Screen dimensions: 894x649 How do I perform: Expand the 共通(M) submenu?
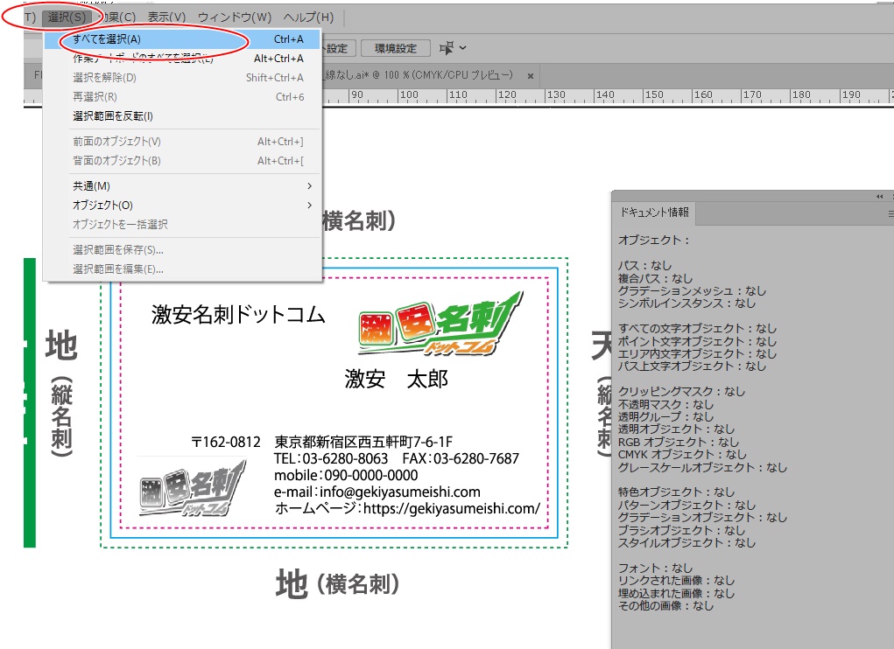[x=182, y=186]
